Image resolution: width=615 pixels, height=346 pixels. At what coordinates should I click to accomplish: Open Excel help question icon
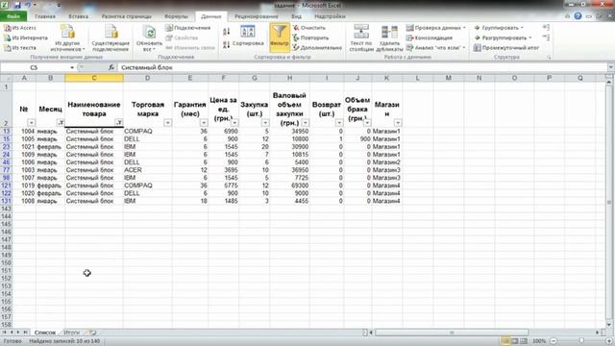[x=578, y=16]
